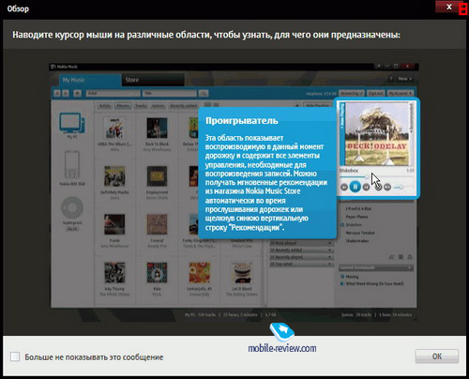Open the Definitely Maybe album cover
This screenshot has width=469, height=379.
click(x=114, y=176)
